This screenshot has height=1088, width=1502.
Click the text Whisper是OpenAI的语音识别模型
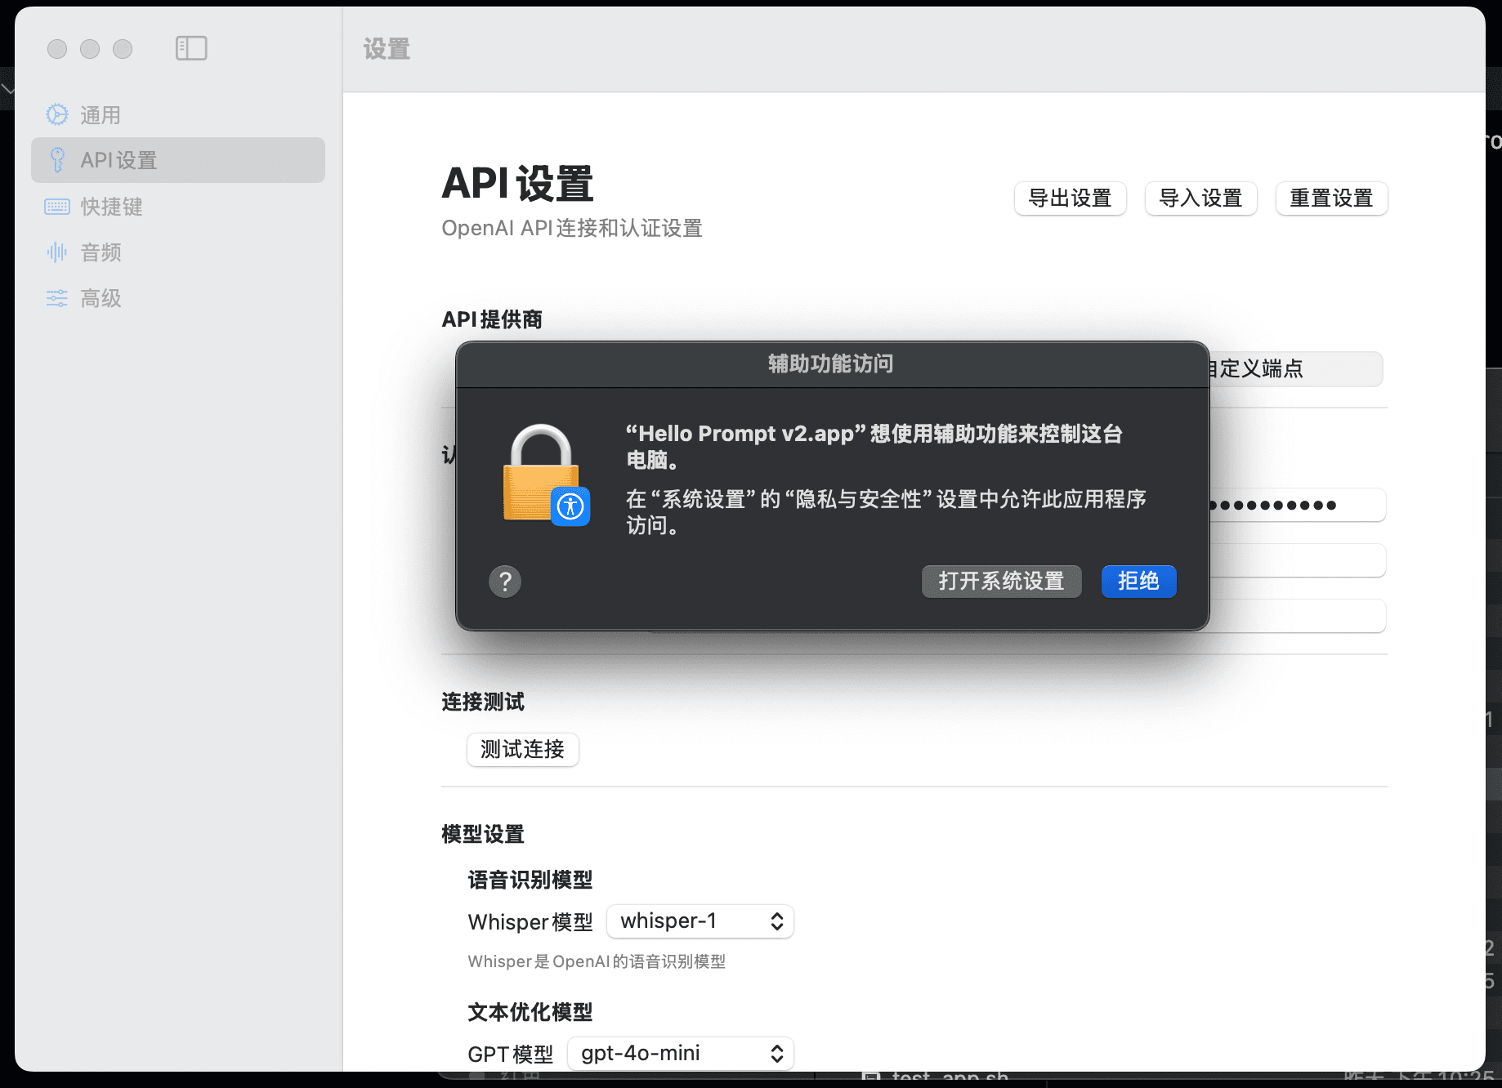[x=597, y=961]
